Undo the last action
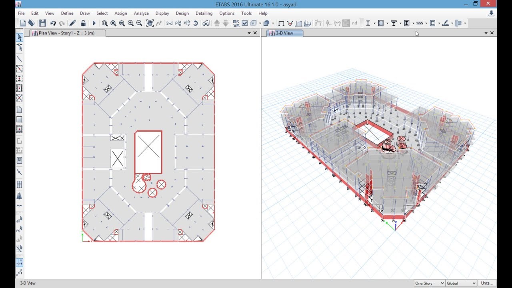The image size is (512, 288). 53,23
